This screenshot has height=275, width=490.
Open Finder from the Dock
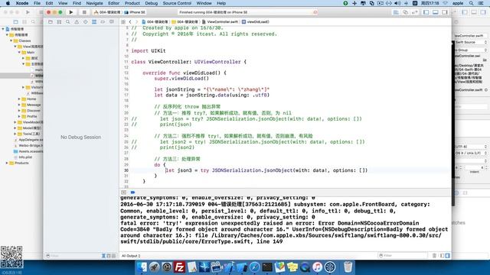pyautogui.click(x=142, y=267)
